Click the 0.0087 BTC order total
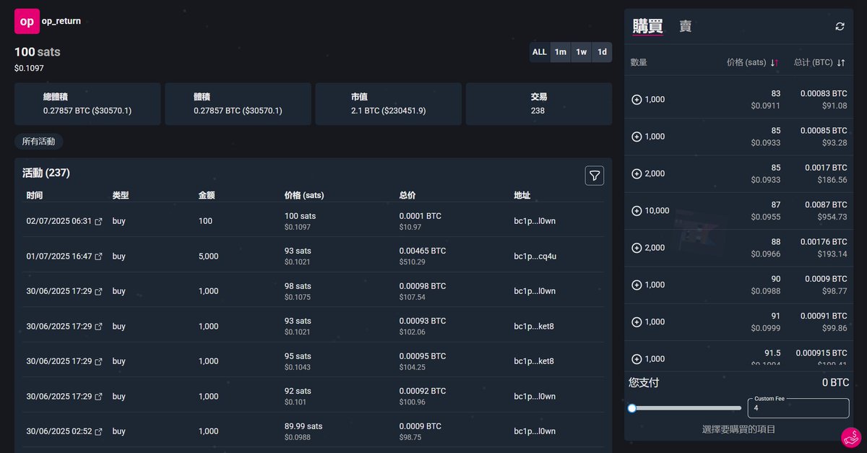The image size is (867, 453). coord(826,205)
